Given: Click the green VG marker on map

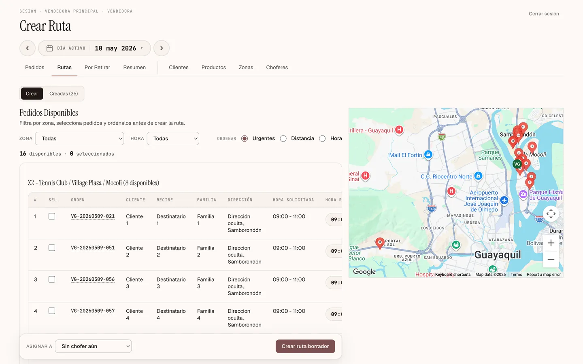Looking at the screenshot, I should coord(517,164).
